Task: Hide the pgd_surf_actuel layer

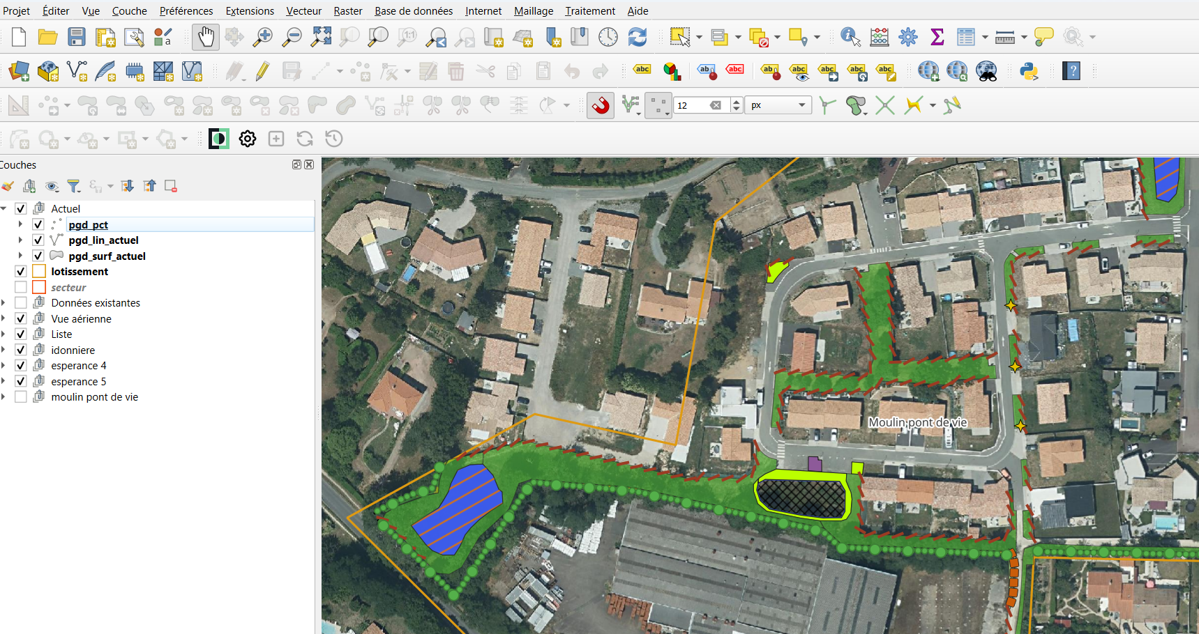Action: click(x=38, y=256)
